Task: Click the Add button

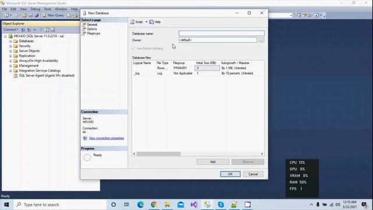Action: click(213, 162)
